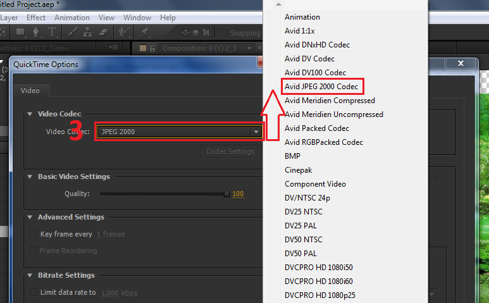Select the Roto Brush tool
Viewport: 489px width, 303px height.
[x=124, y=32]
